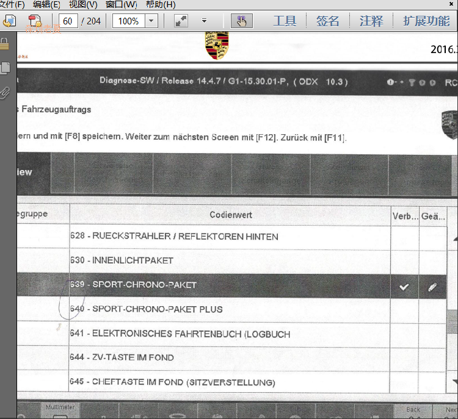The width and height of the screenshot is (458, 419).
Task: Click the Codierwert column header
Action: click(231, 215)
